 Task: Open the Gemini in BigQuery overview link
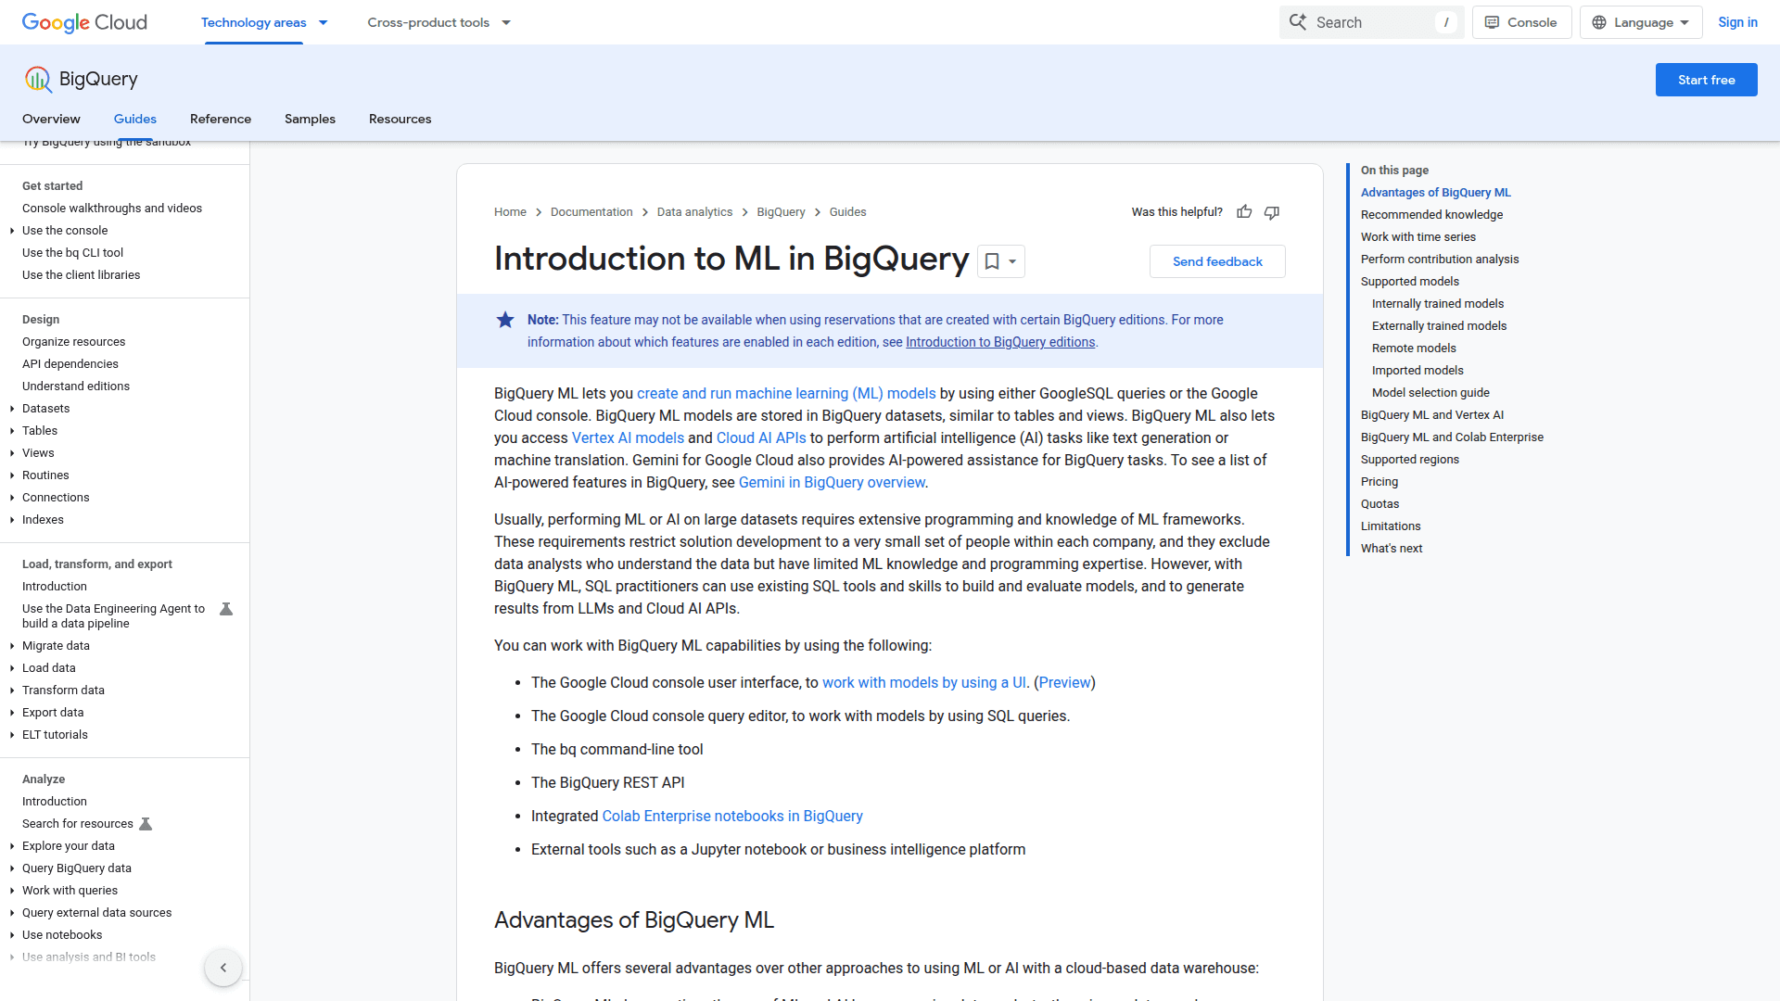pyautogui.click(x=831, y=482)
